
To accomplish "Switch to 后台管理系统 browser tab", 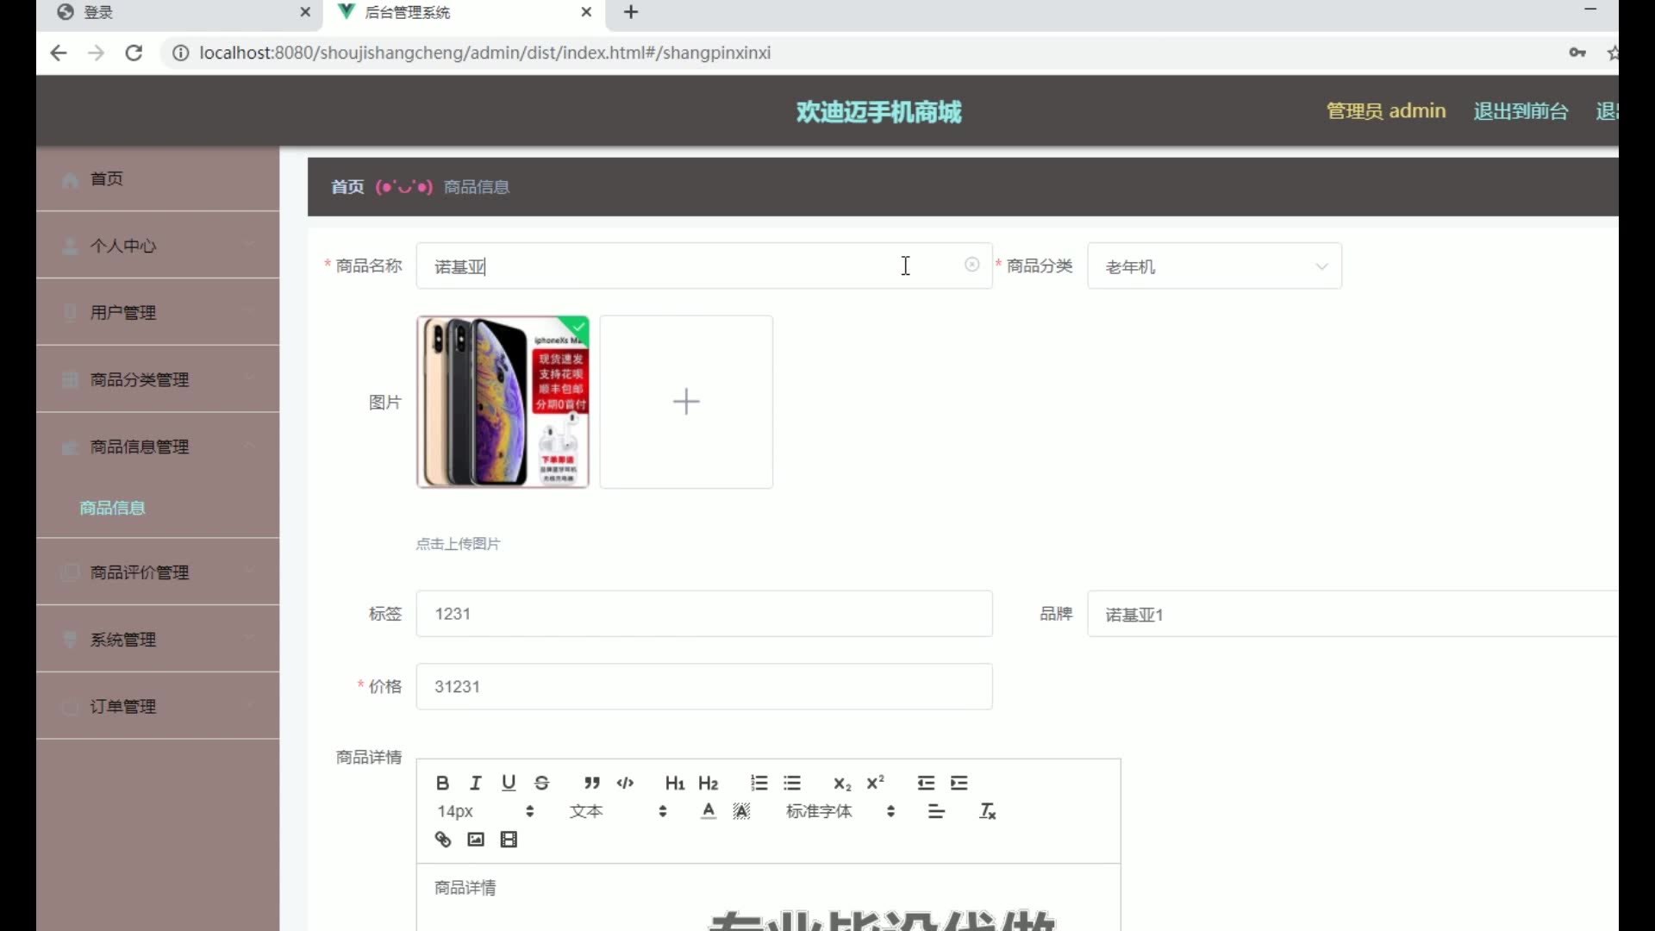I will [465, 12].
